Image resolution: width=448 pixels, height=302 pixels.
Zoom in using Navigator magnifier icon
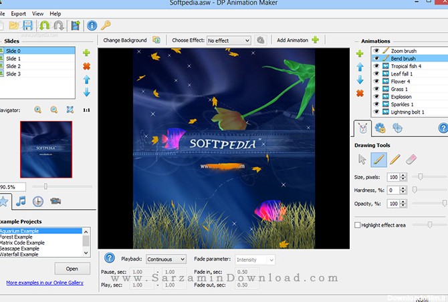pos(38,110)
